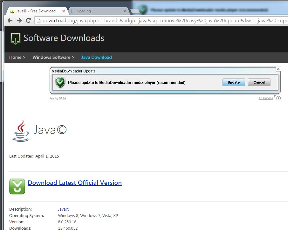Open the Ad Options link
This screenshot has width=288, height=230.
tap(266, 98)
